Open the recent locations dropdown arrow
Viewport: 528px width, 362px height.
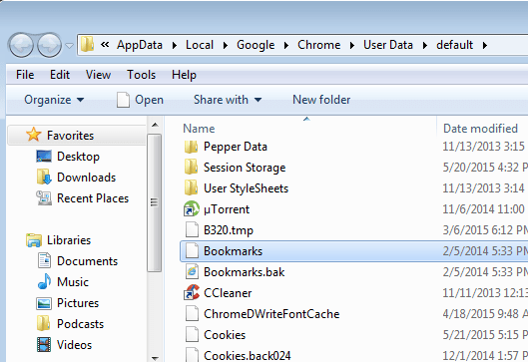coord(69,46)
